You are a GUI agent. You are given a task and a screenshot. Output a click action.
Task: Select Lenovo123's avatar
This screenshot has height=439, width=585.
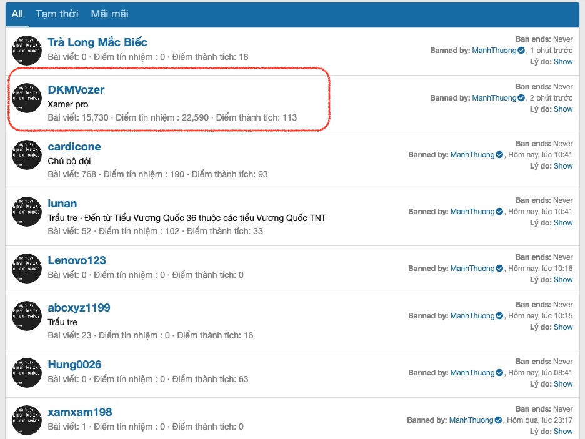click(26, 268)
